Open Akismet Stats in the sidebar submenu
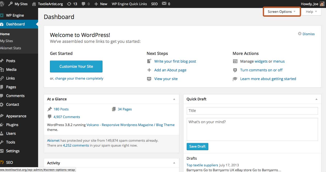The width and height of the screenshot is (326, 172). point(11,48)
